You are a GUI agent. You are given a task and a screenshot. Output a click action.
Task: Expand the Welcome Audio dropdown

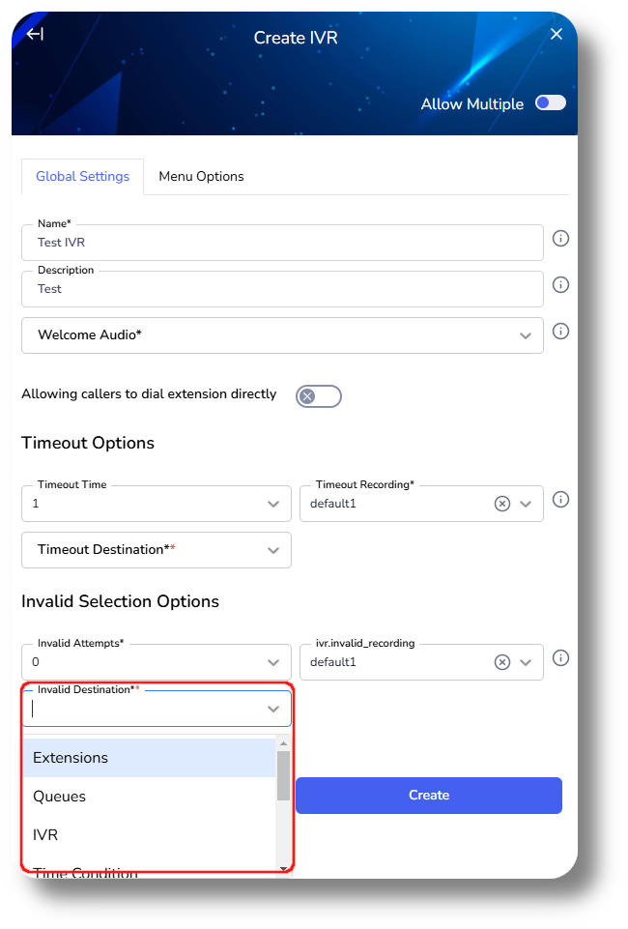[525, 335]
